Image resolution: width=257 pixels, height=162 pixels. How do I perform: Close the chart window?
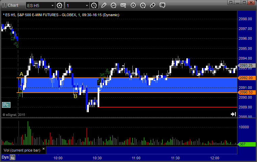pos(251,2)
